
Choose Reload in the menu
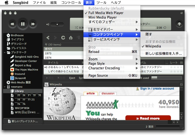pyautogui.click(x=112, y=52)
